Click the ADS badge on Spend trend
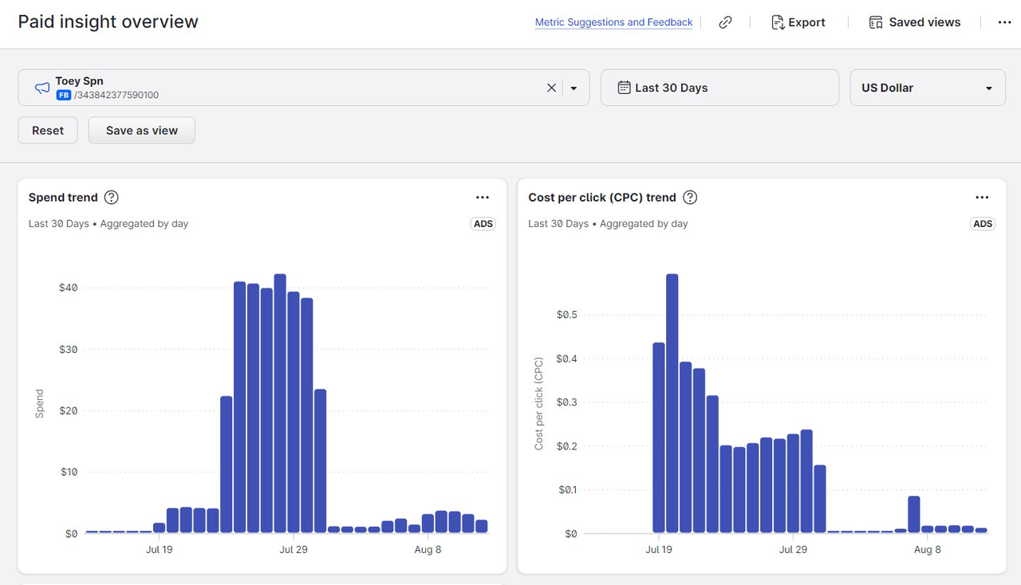This screenshot has width=1021, height=585. (483, 224)
